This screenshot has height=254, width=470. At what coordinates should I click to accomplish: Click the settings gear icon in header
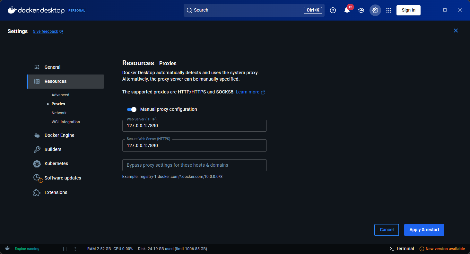pyautogui.click(x=375, y=10)
